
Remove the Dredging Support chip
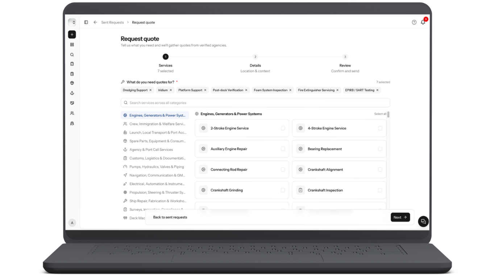click(x=150, y=90)
